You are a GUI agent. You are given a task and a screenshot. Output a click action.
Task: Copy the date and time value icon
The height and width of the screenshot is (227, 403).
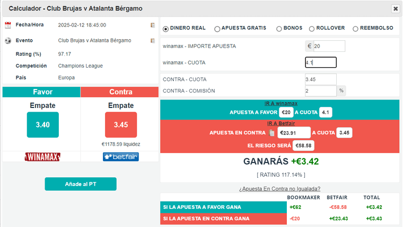[153, 25]
